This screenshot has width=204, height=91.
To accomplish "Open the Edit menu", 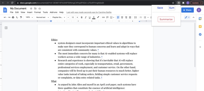I will 17,12.
